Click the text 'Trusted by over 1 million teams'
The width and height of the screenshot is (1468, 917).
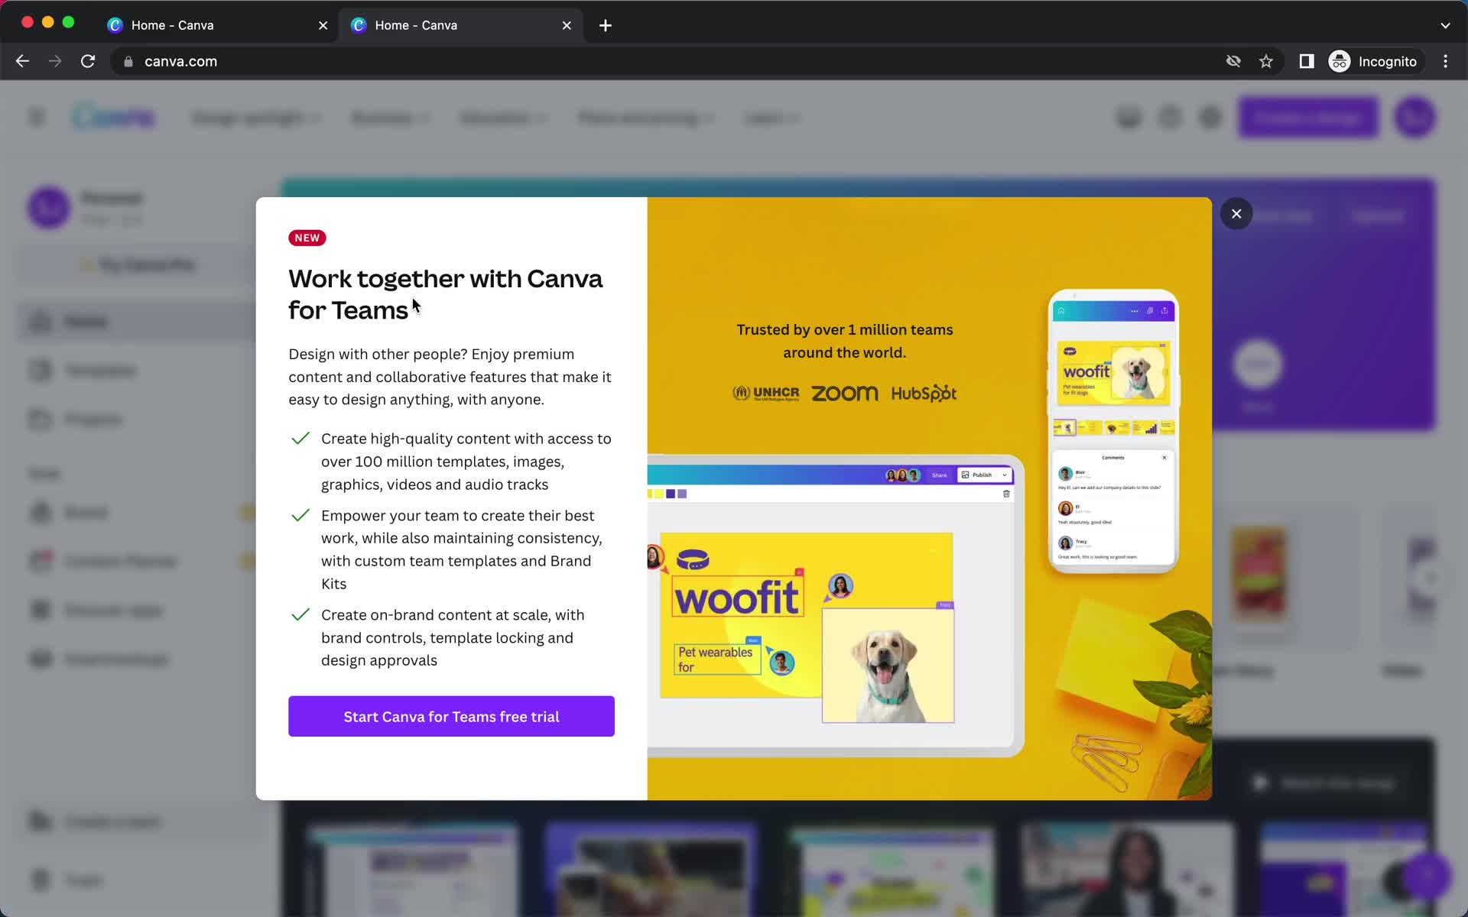(844, 329)
